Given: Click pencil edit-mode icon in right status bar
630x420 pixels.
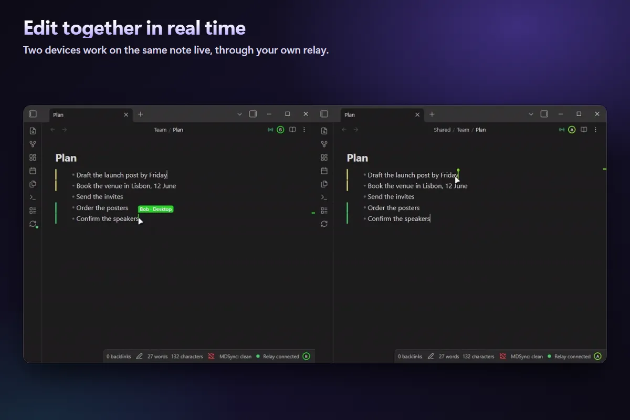Looking at the screenshot, I should point(430,356).
